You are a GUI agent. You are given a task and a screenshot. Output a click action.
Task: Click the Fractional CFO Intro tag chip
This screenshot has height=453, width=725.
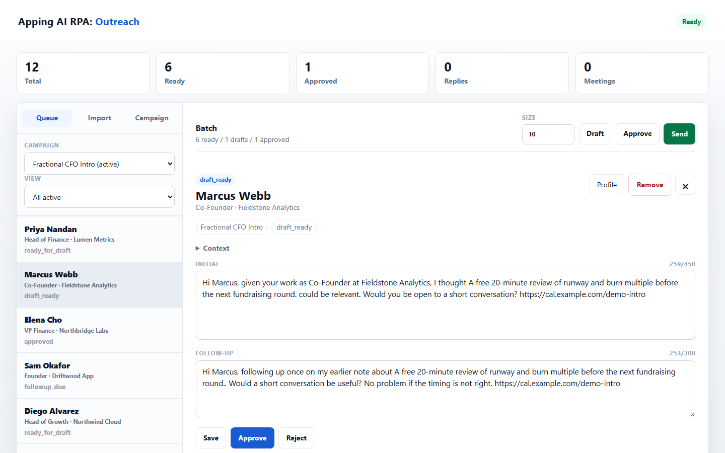click(x=232, y=227)
